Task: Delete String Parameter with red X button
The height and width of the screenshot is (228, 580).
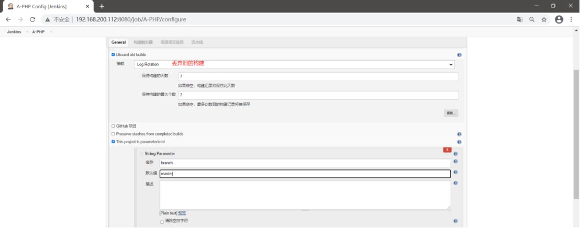Action: [447, 150]
